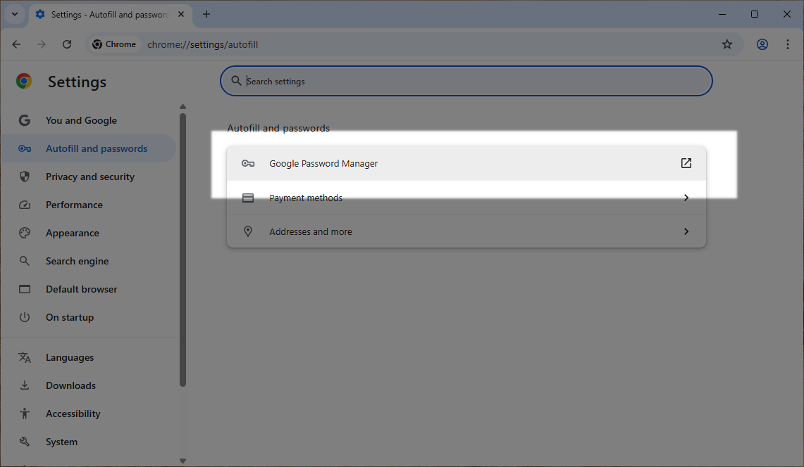Click the palette icon for Appearance

[x=24, y=233]
